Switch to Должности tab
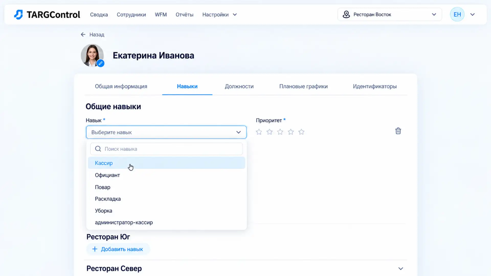 click(239, 86)
